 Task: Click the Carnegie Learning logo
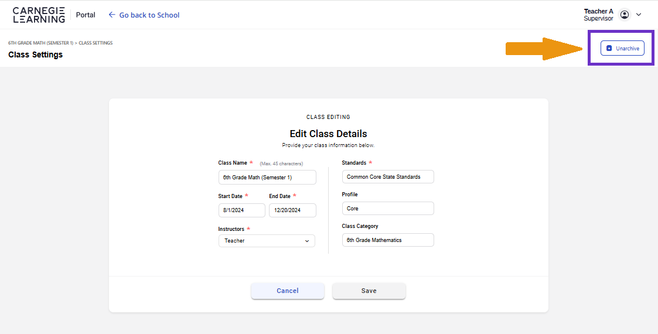pyautogui.click(x=39, y=15)
